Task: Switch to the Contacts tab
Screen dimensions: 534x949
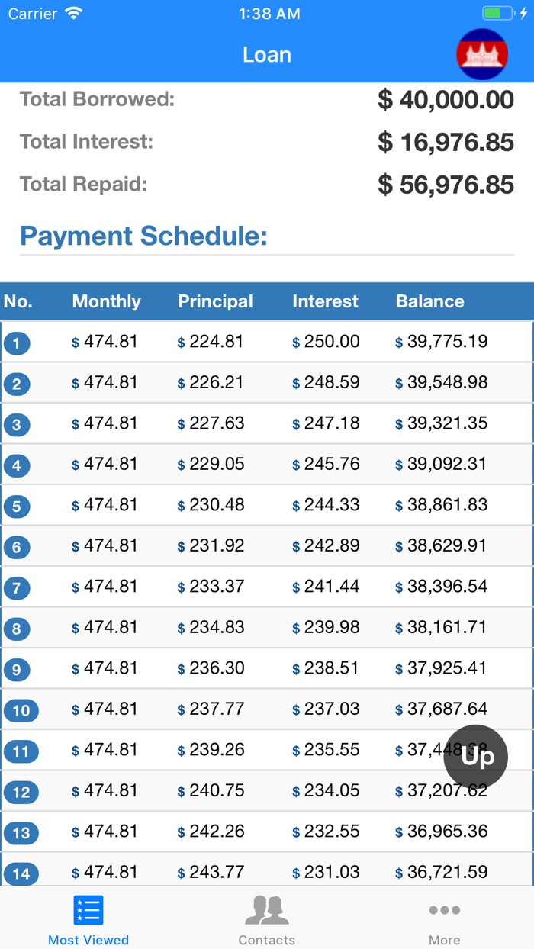Action: 266,919
